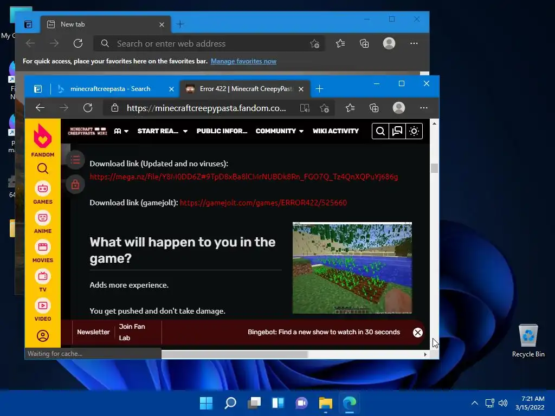The image size is (555, 416).
Task: Click the Search or enter web address field
Action: coord(209,43)
